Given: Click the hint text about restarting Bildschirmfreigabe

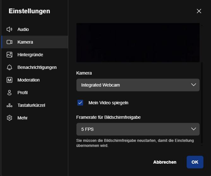Looking at the screenshot, I should (x=135, y=143).
